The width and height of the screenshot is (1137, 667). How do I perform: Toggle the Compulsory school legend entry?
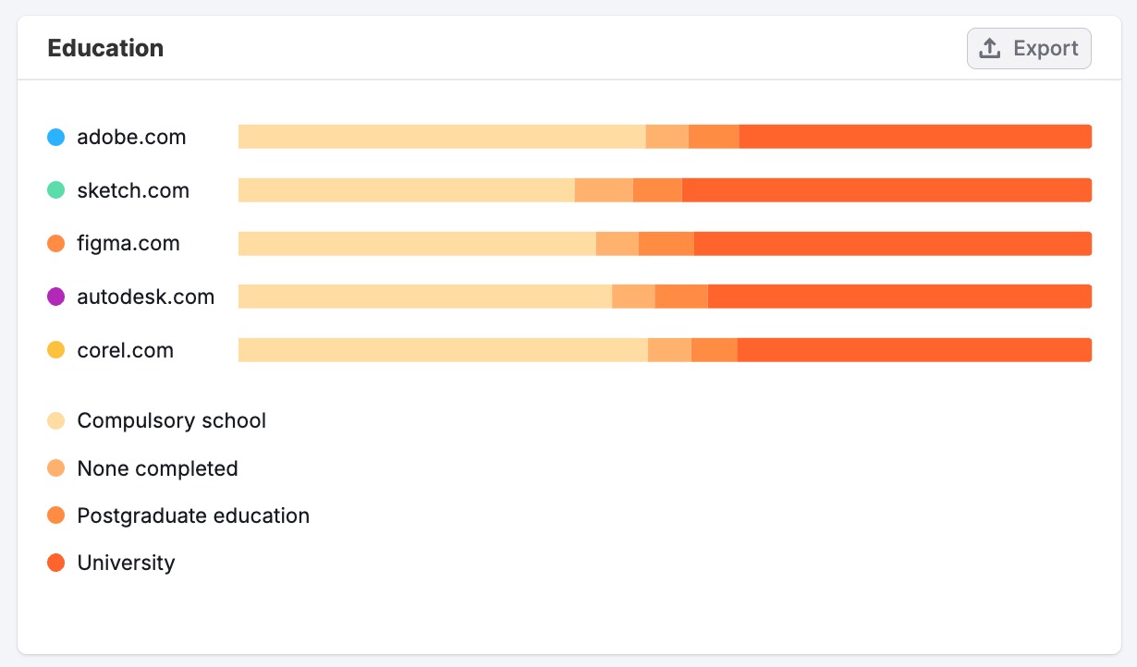[x=171, y=420]
